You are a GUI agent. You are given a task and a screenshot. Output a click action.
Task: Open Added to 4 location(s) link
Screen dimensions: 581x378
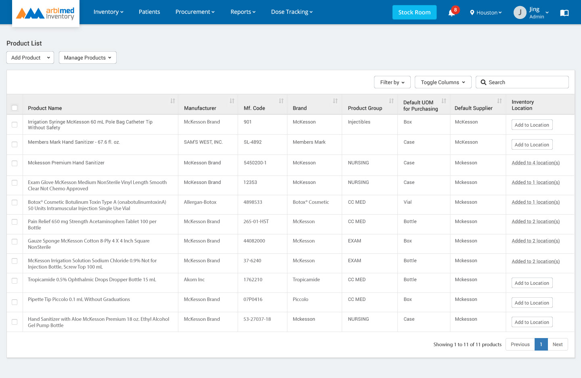click(x=535, y=163)
